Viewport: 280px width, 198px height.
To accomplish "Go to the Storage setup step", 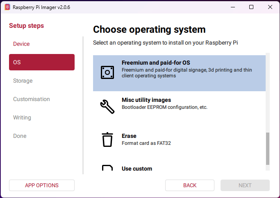I will click(x=23, y=81).
